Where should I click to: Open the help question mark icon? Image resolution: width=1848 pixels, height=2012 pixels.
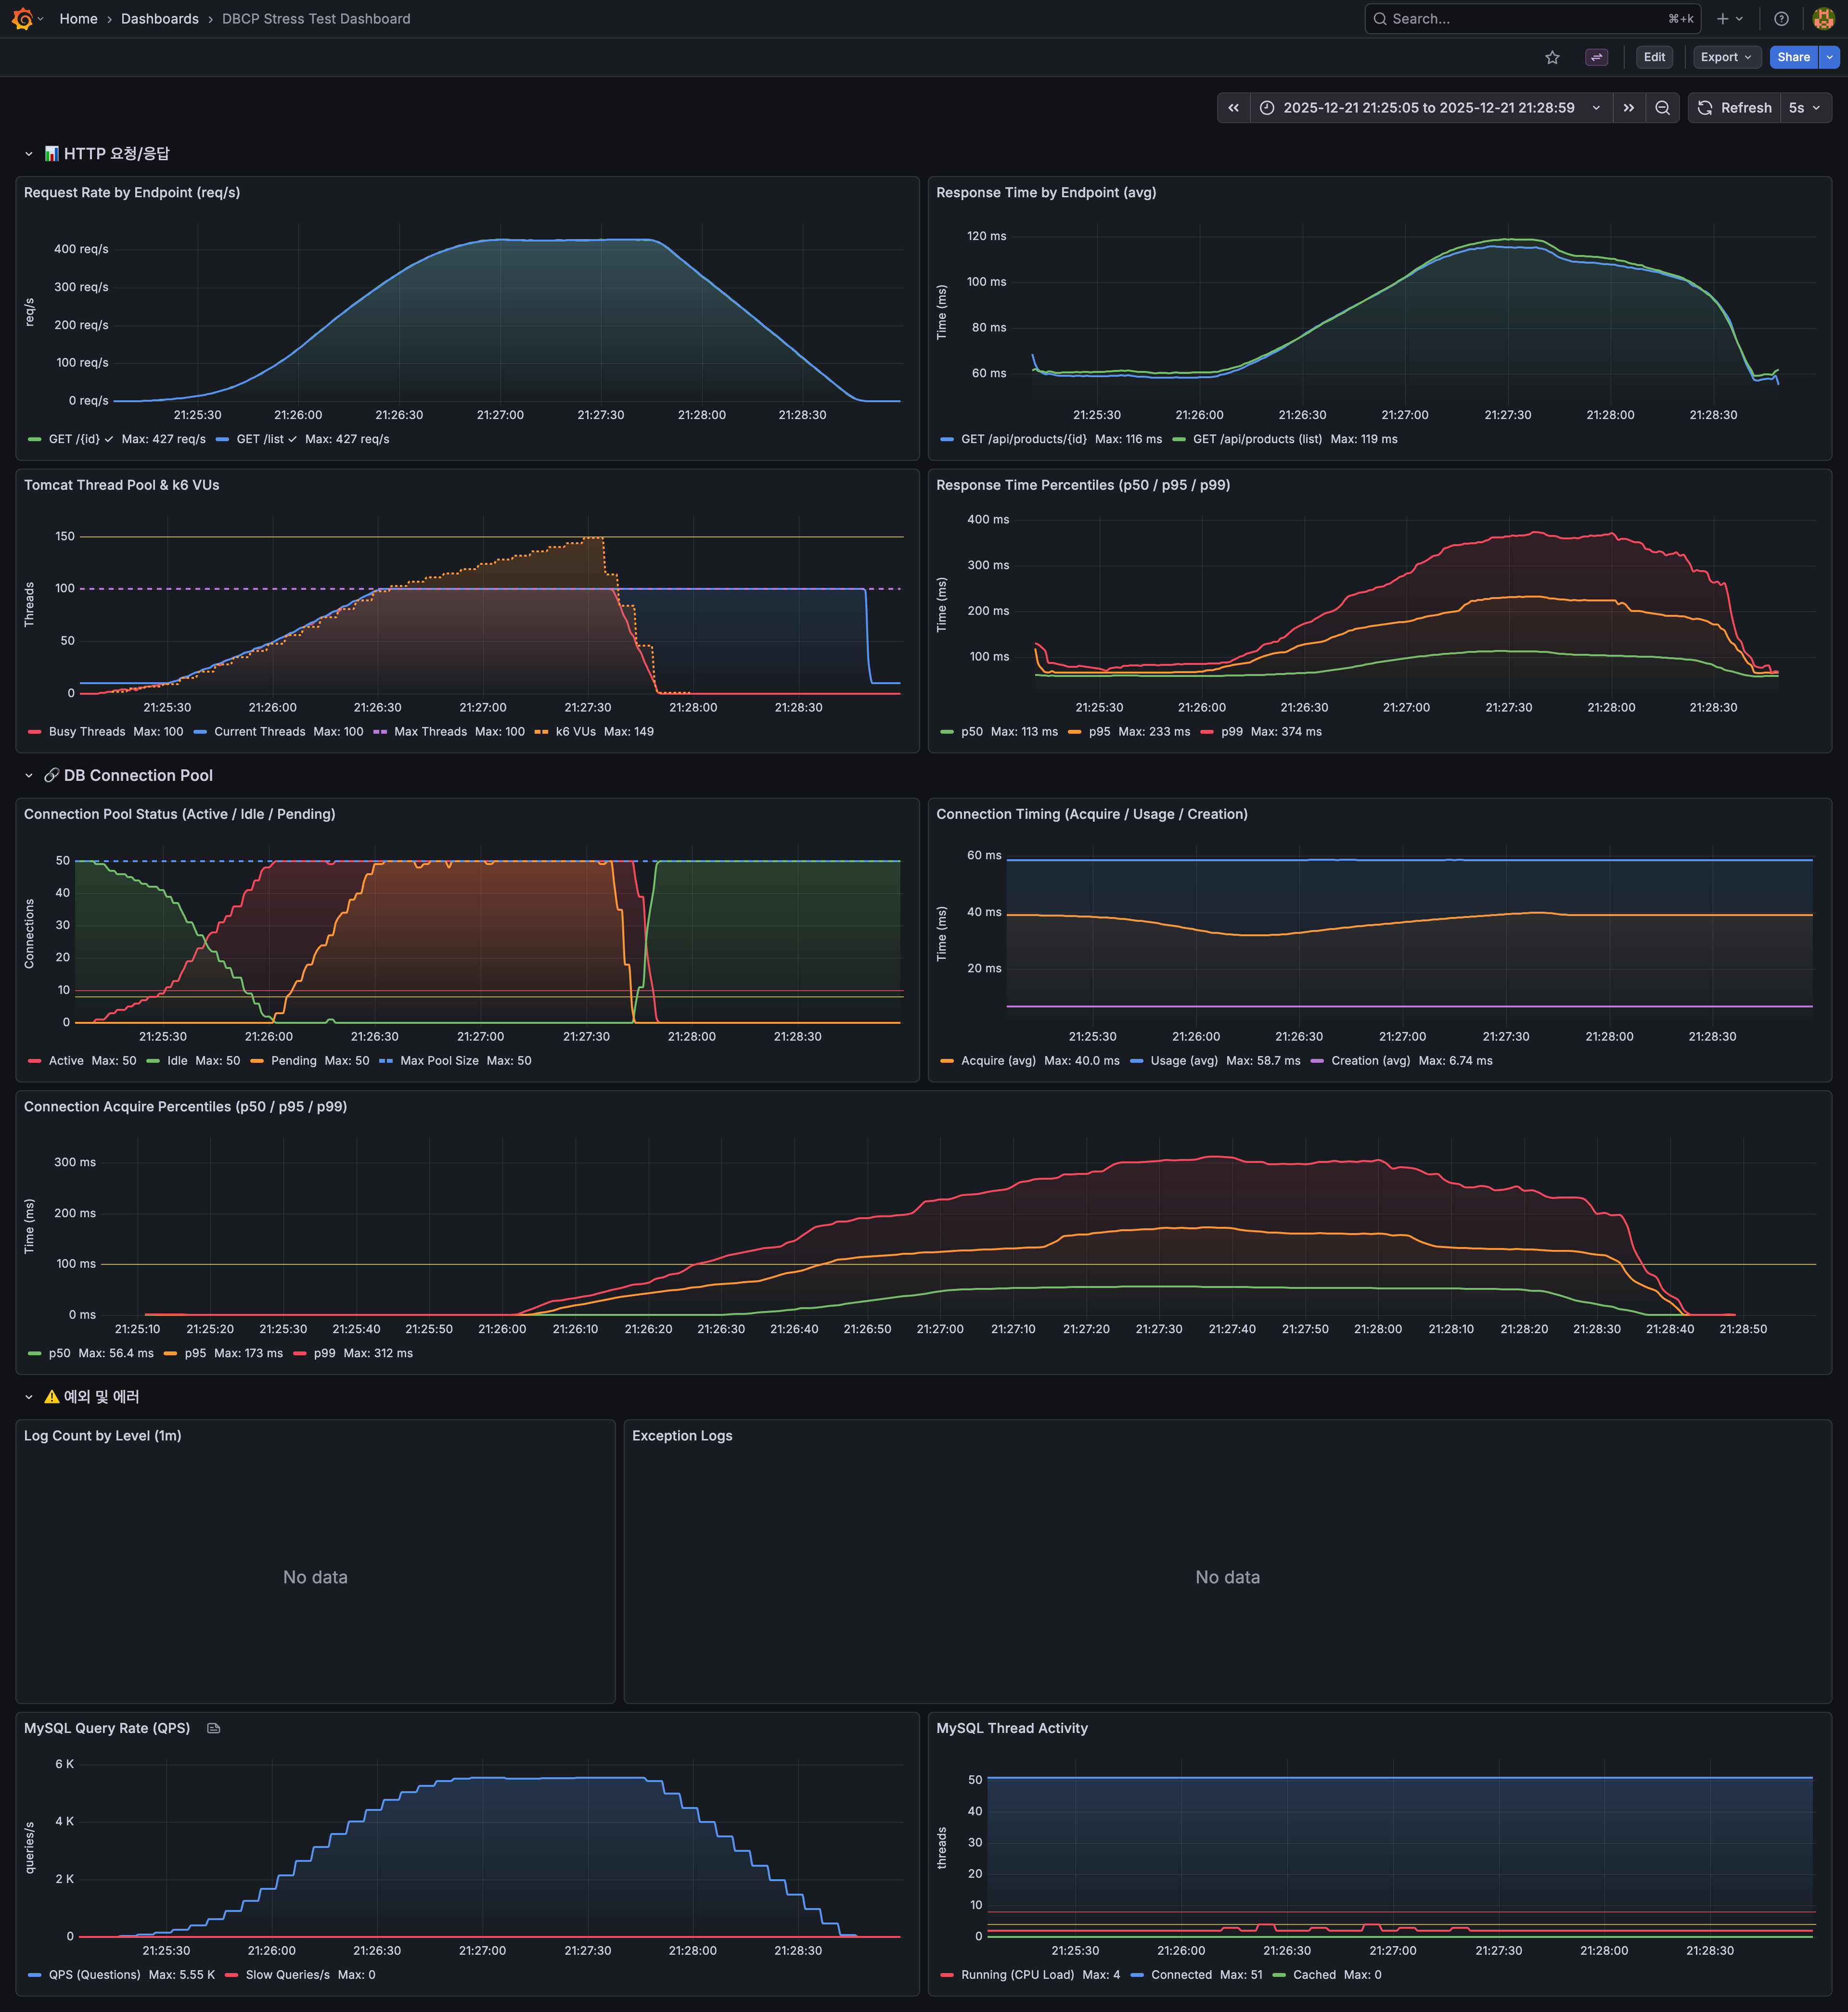pos(1781,19)
